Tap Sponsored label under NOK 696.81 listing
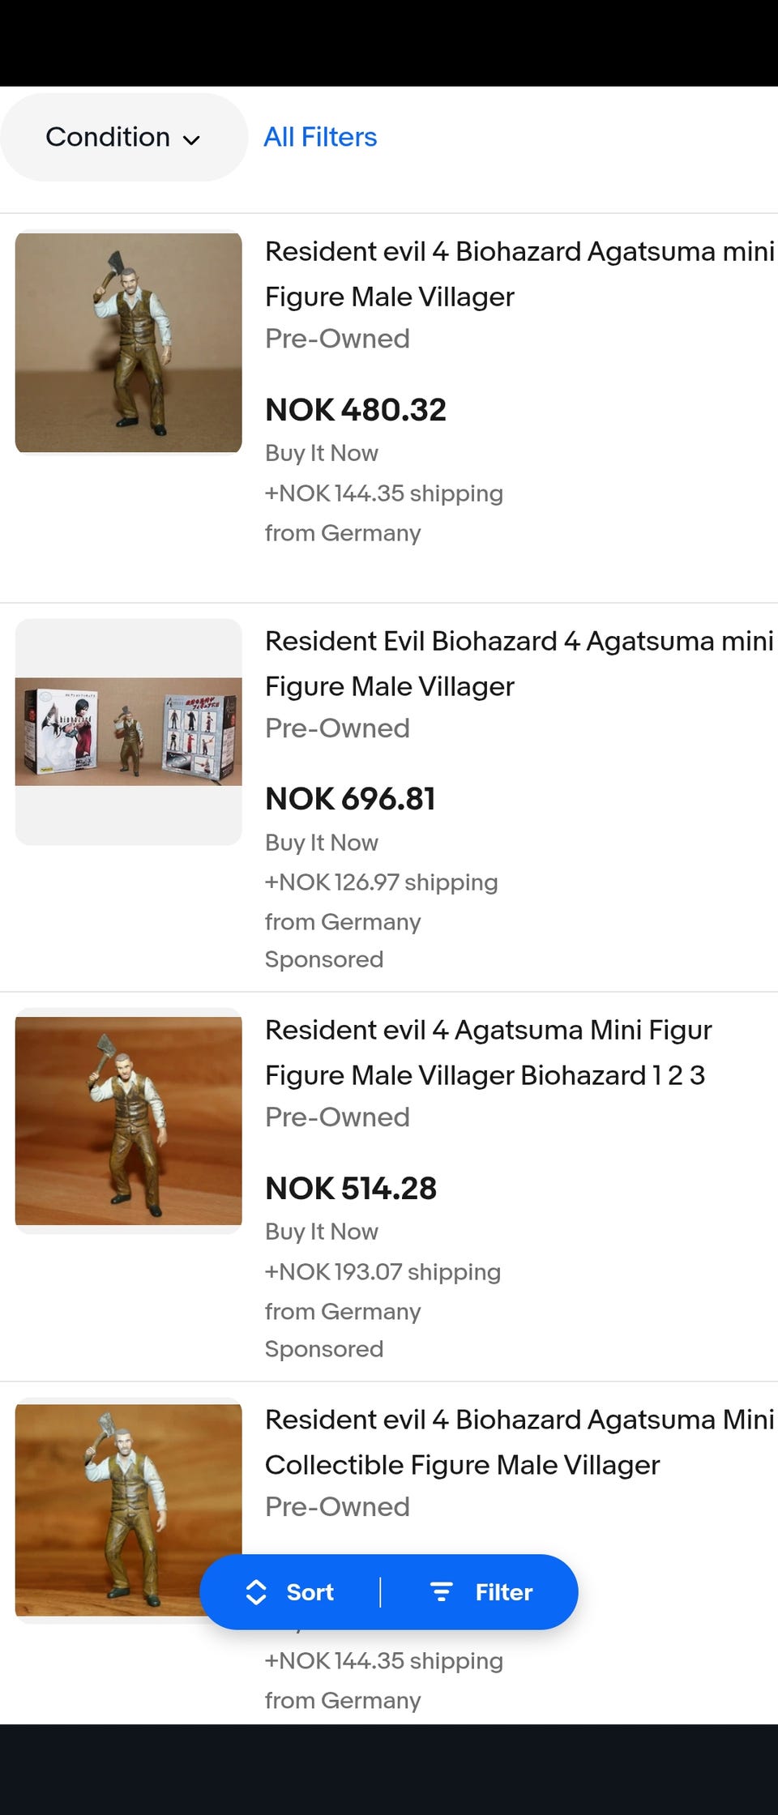 [324, 959]
